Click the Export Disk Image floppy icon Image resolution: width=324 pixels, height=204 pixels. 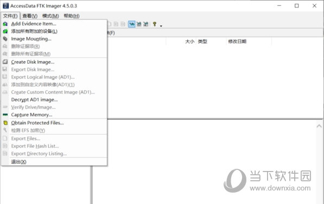(x=5, y=69)
